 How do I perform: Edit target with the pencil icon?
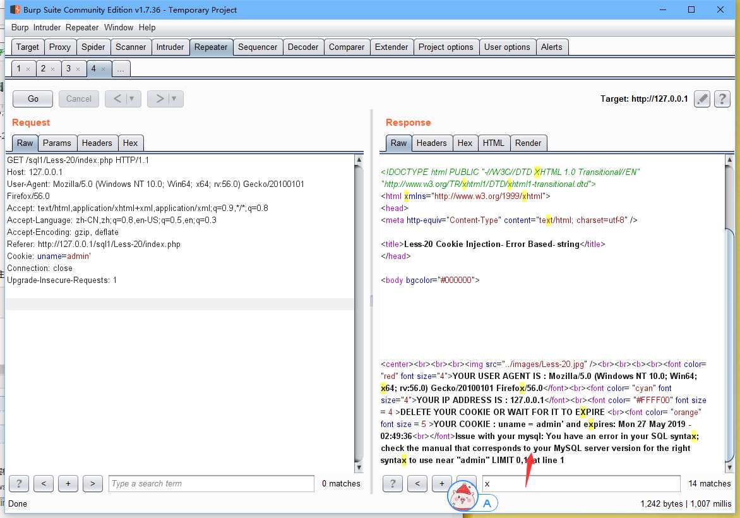pyautogui.click(x=701, y=99)
